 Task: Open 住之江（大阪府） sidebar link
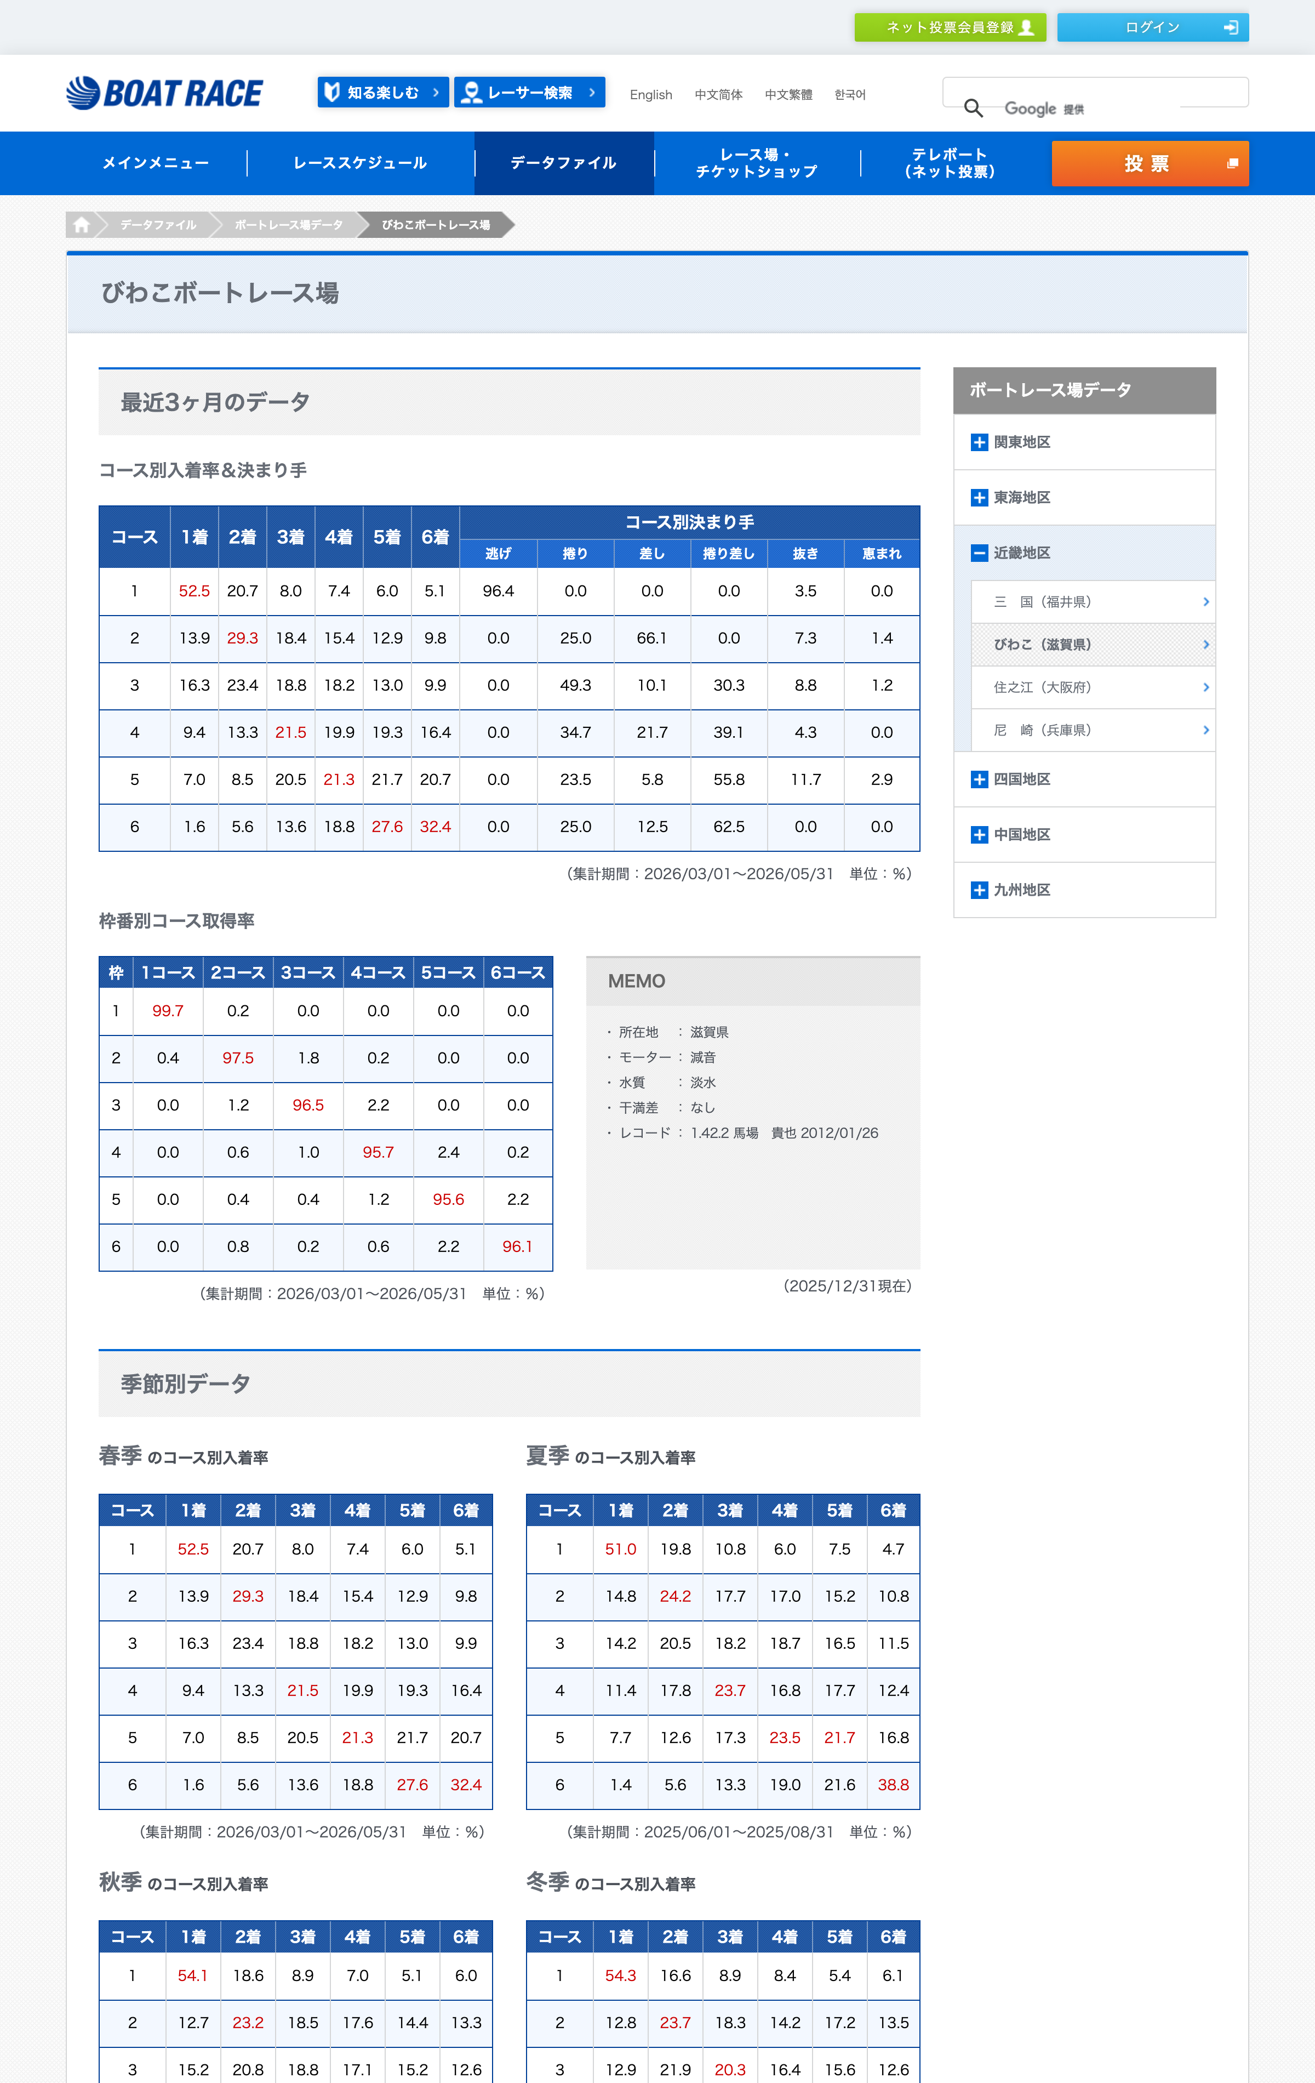pos(1093,688)
